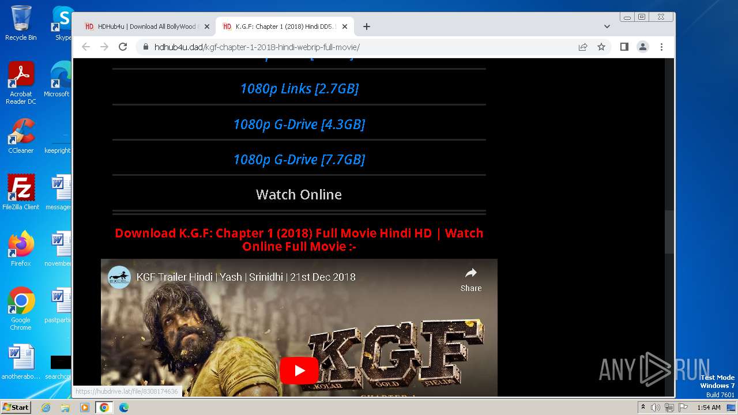Screen dimensions: 738x415
Task: Click the Chrome back arrow
Action: [x=86, y=47]
